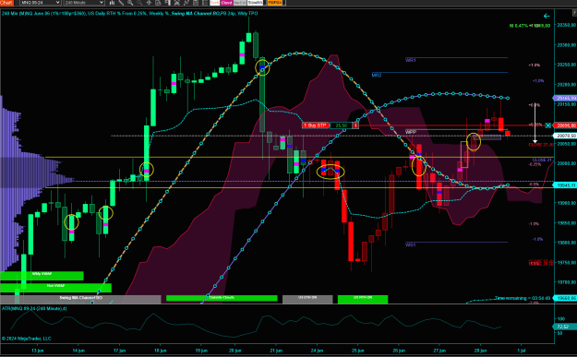Click the WR1 pivot label
The width and height of the screenshot is (577, 357).
410,60
